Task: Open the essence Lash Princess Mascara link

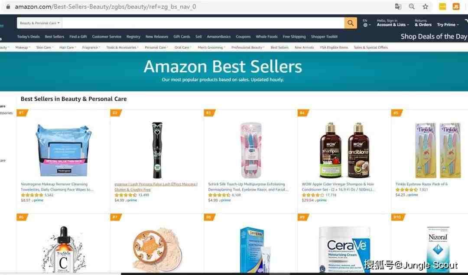Action: [x=156, y=187]
